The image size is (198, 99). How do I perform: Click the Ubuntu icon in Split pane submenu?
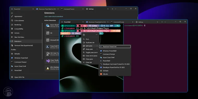[x=101, y=74]
